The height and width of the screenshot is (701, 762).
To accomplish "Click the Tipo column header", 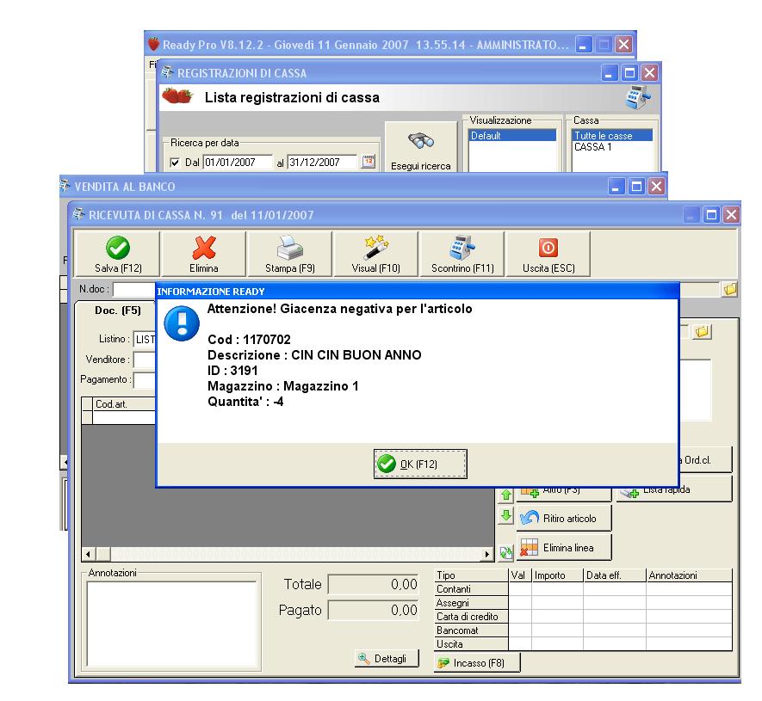I will (x=471, y=575).
